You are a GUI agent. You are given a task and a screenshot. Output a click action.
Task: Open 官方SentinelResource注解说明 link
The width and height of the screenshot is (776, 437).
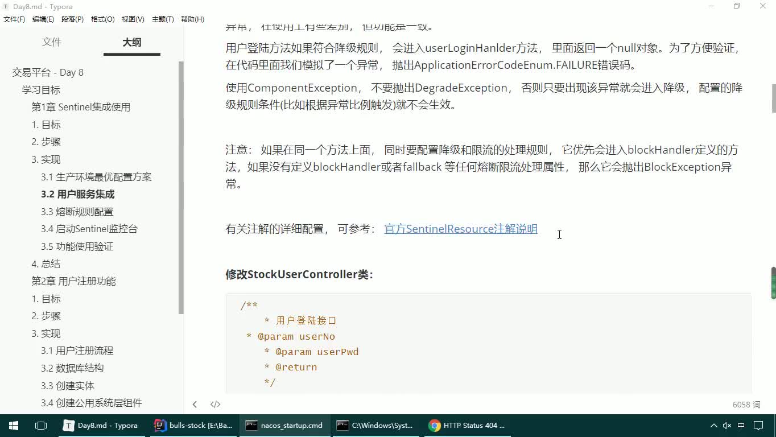(461, 229)
